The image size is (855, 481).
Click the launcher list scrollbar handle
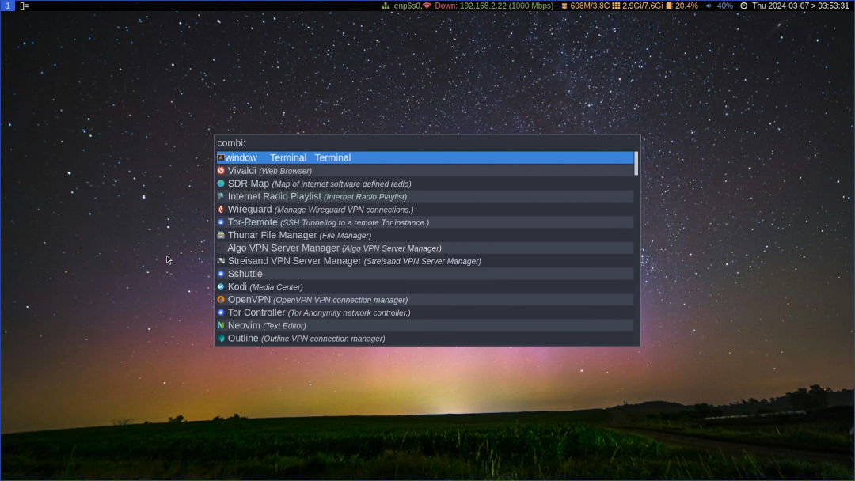636,164
